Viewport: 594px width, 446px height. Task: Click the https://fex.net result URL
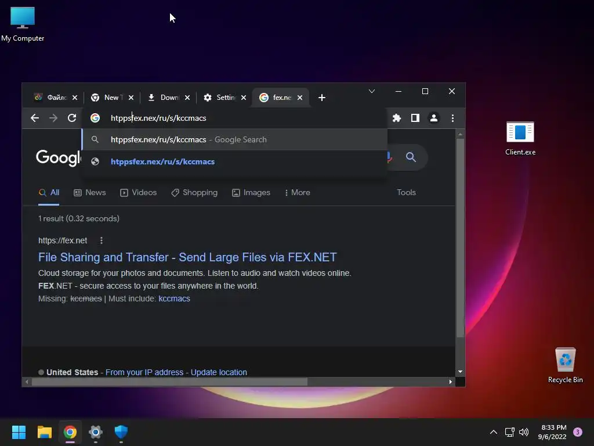coord(63,240)
